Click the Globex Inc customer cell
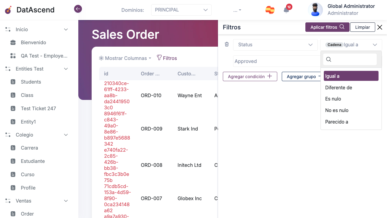The image size is (387, 218). click(190, 198)
